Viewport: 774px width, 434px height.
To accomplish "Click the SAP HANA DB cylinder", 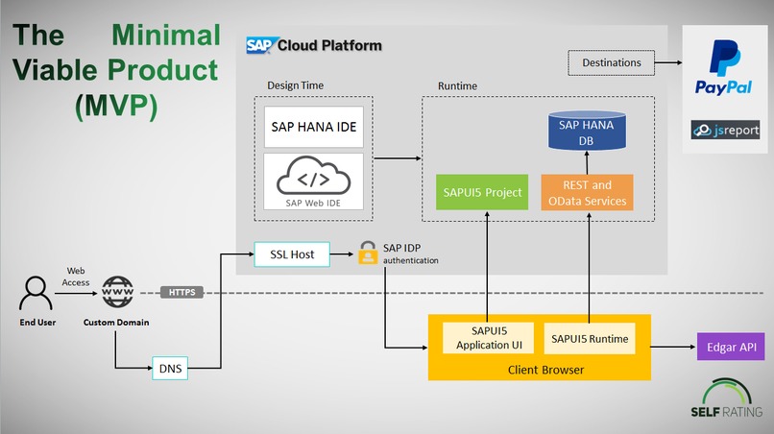I will 587,131.
